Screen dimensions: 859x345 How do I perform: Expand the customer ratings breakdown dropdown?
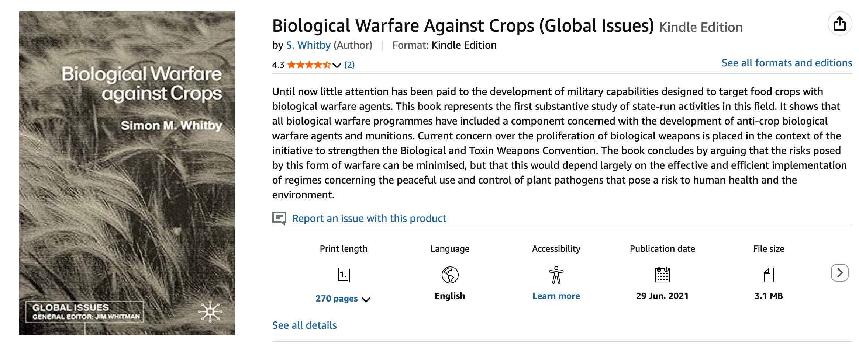336,65
